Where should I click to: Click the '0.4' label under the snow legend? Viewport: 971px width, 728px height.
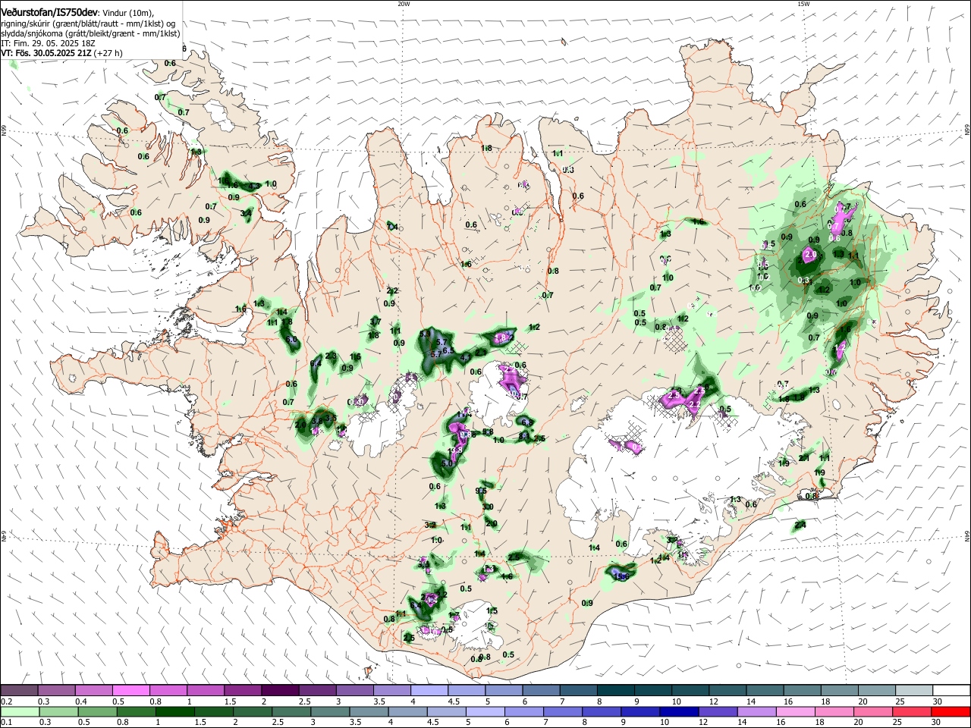coord(81,702)
